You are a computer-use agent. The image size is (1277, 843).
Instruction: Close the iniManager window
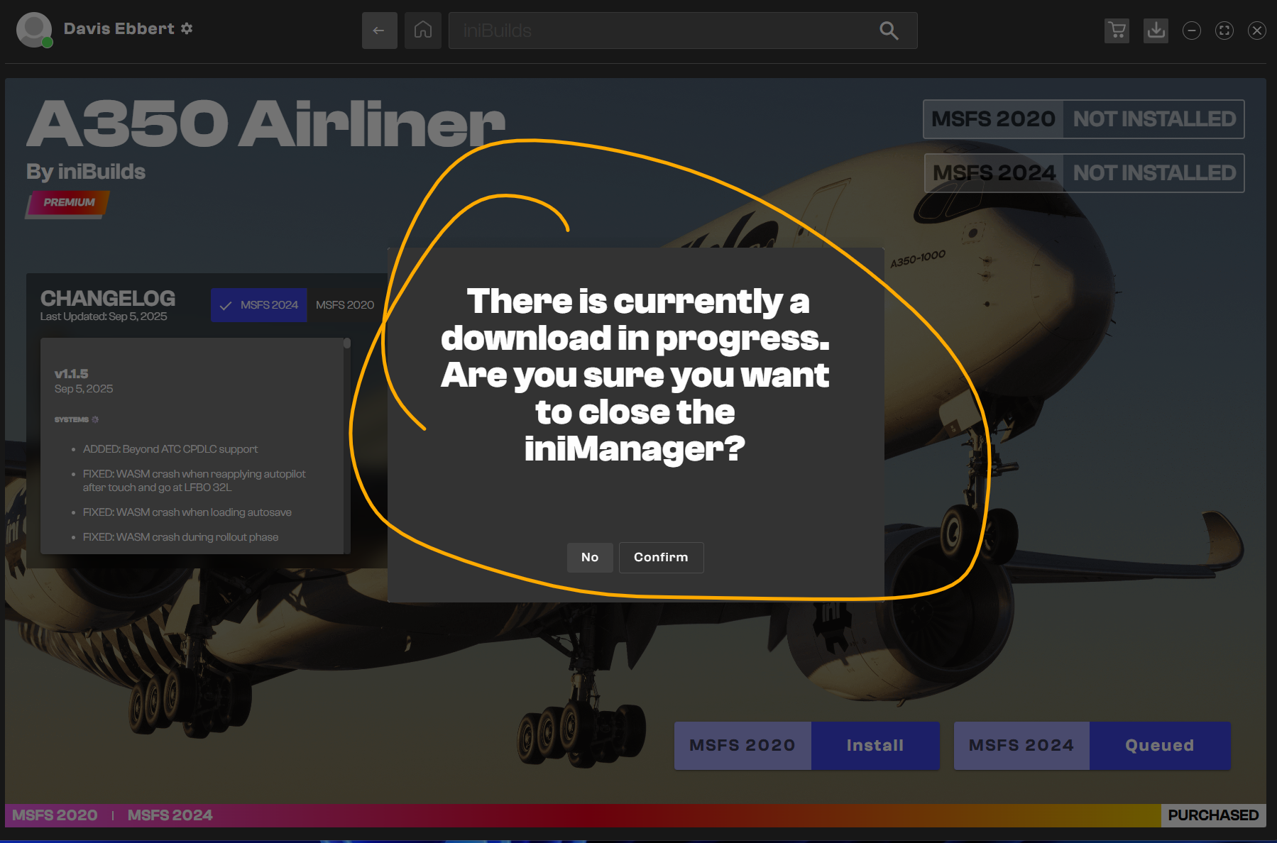1257,31
